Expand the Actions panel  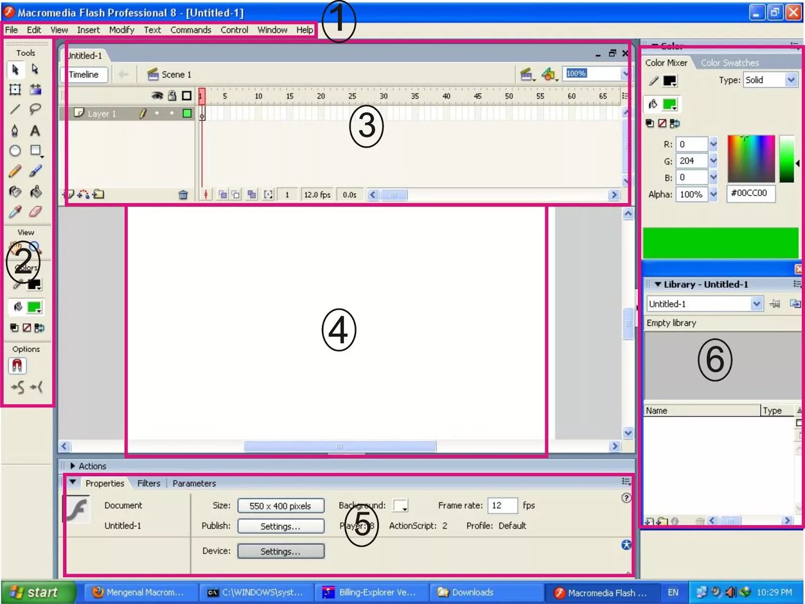pos(72,466)
